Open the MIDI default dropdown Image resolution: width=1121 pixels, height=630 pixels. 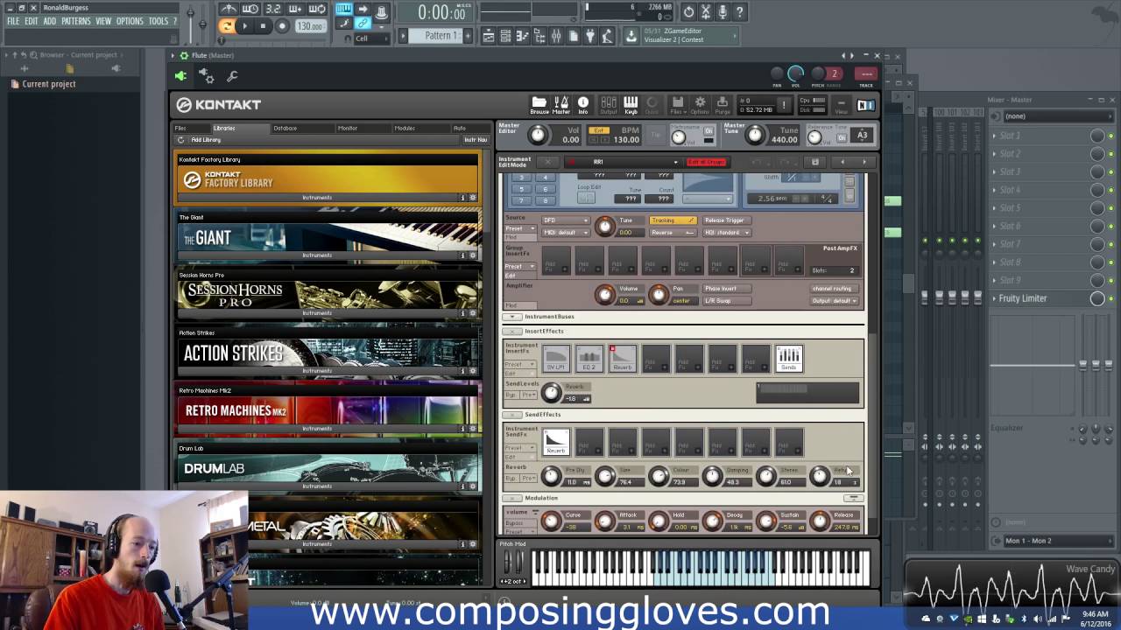[566, 233]
